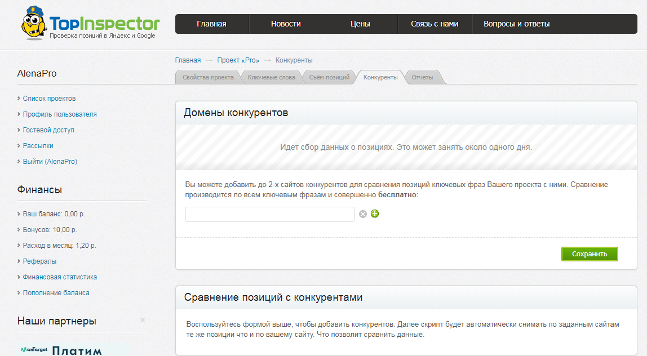Go to "Цены" in the navigation bar
The image size is (647, 356).
(x=360, y=24)
